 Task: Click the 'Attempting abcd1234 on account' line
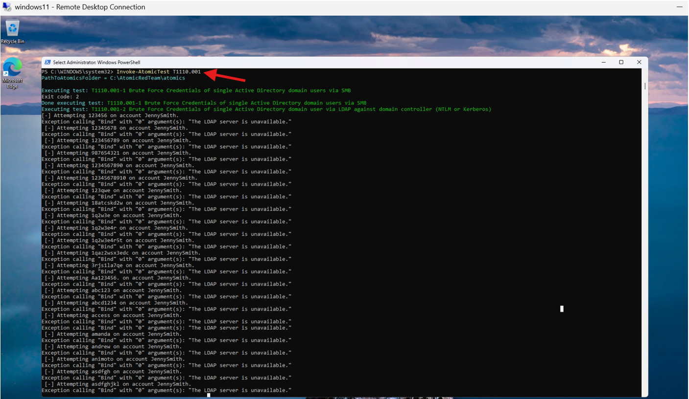[x=116, y=303]
